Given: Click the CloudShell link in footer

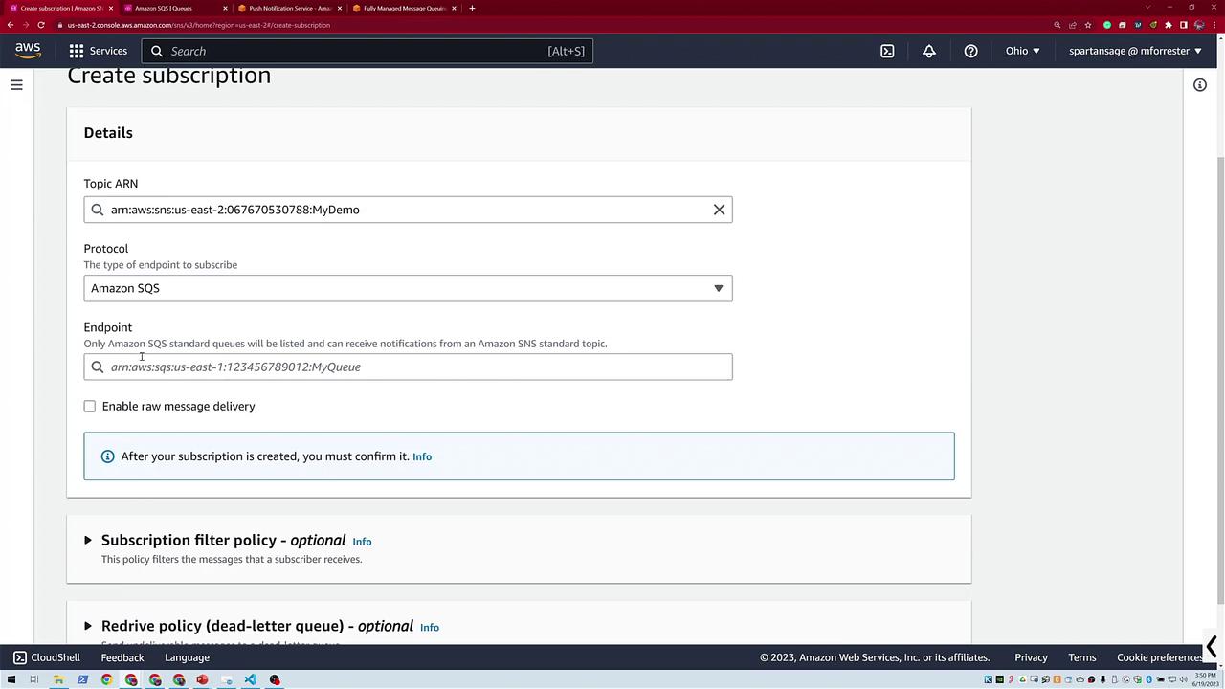Looking at the screenshot, I should 56,657.
